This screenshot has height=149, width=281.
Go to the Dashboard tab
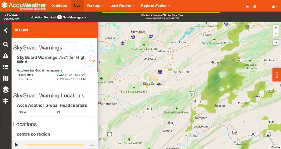tap(59, 6)
